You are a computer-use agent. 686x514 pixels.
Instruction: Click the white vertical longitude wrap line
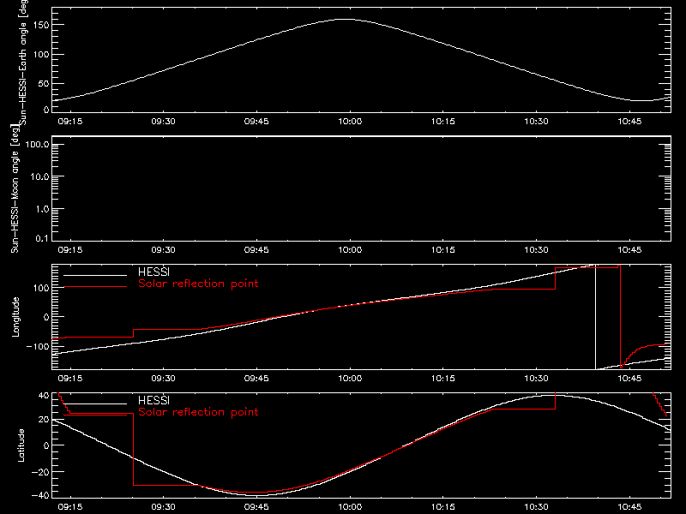click(595, 317)
